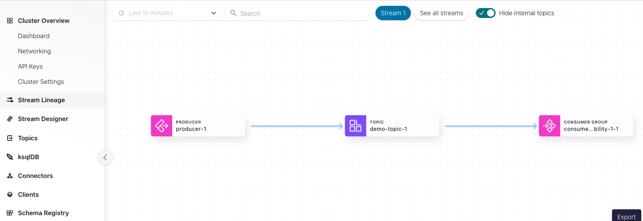Click the producer-1 node icon
Image resolution: width=643 pixels, height=221 pixels.
point(161,126)
